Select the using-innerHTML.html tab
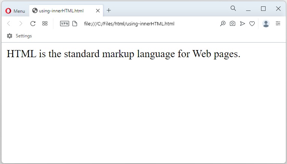This screenshot has height=164, width=287. [61, 11]
